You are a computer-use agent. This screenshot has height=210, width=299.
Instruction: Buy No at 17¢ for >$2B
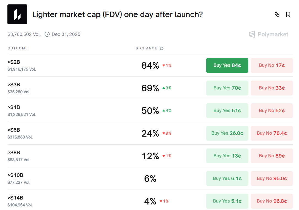(x=272, y=65)
